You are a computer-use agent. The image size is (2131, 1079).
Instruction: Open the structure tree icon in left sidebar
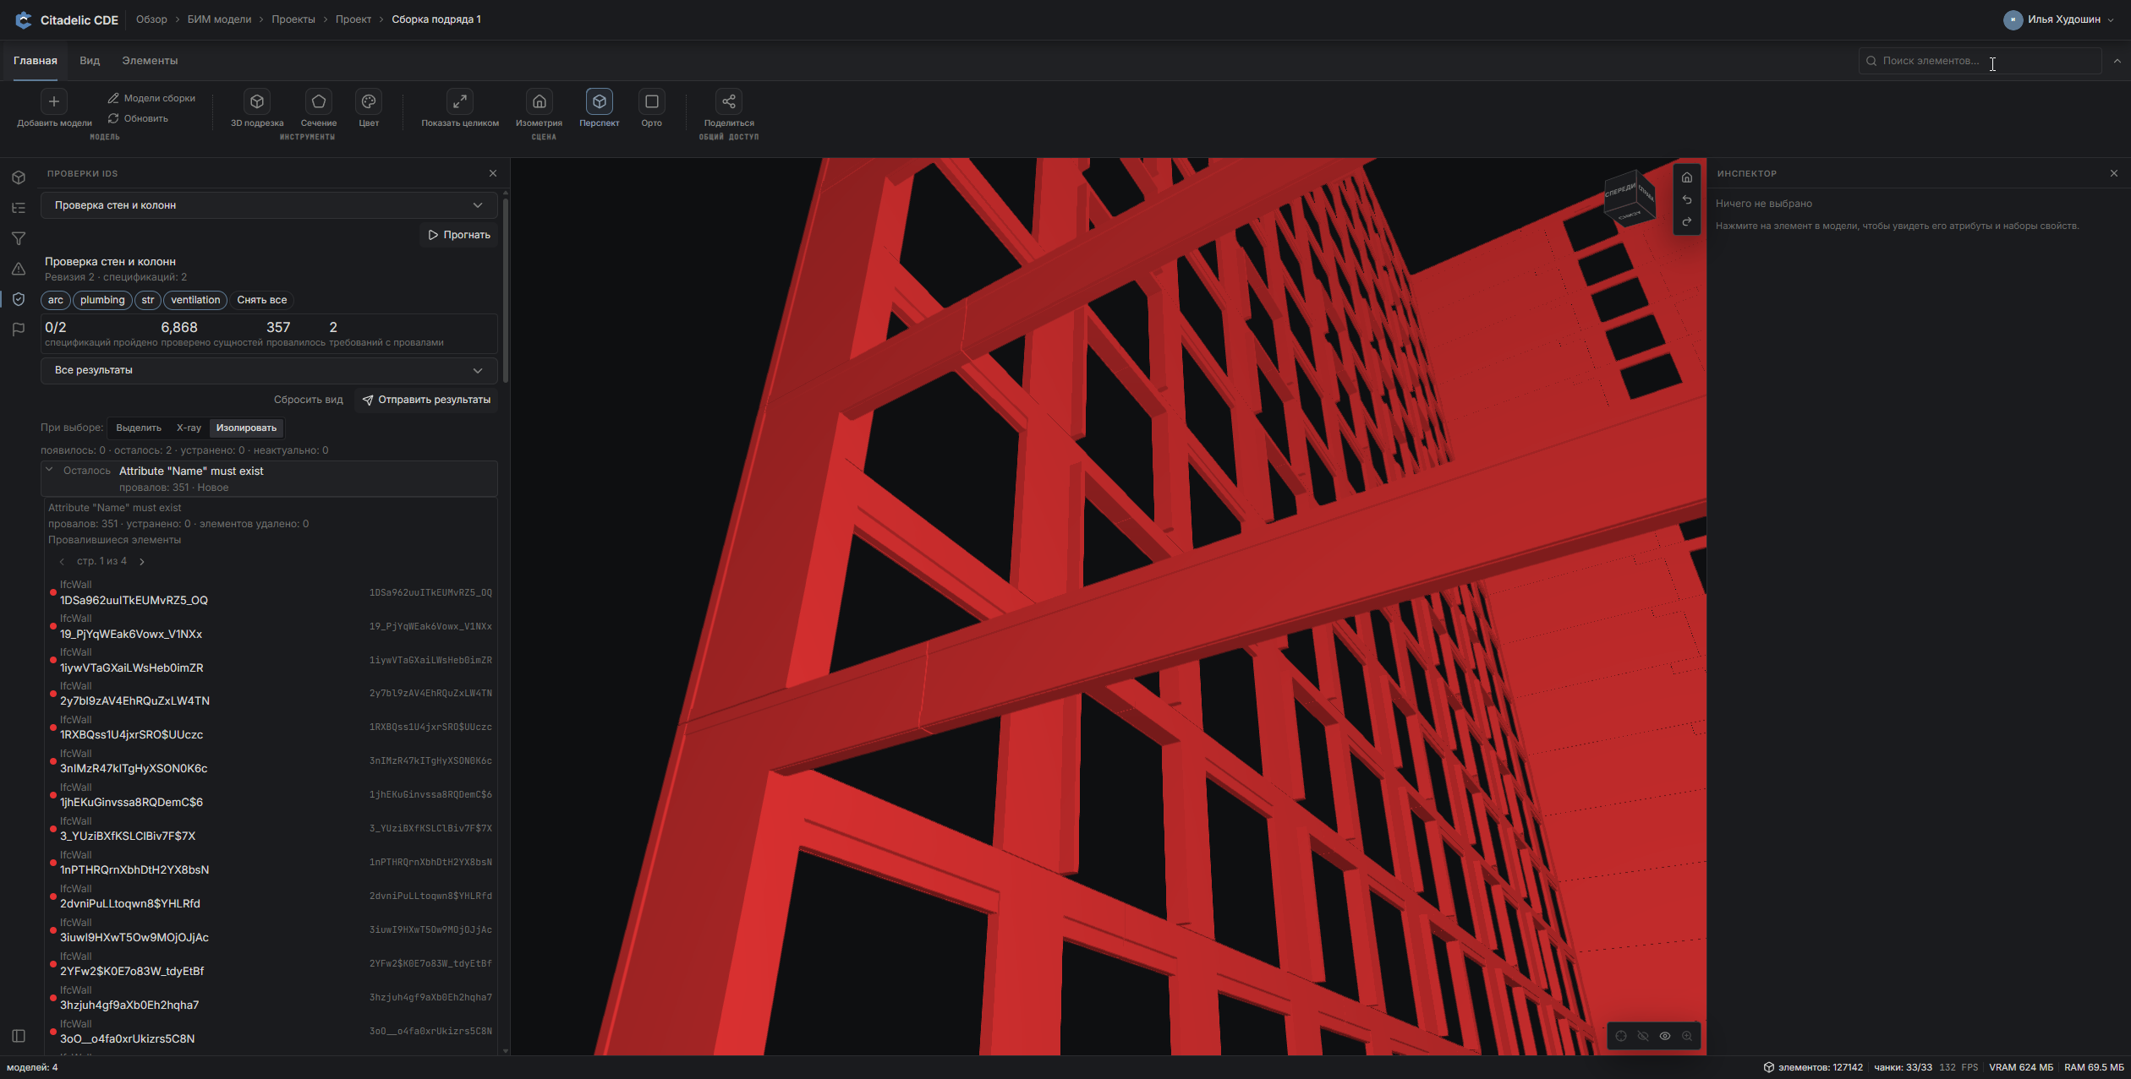[19, 208]
